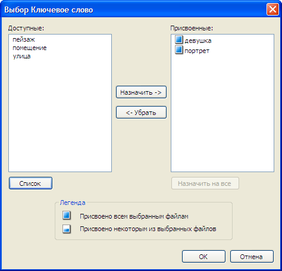Cancel the dialog with 'Отмена'
This screenshot has width=282, height=271.
(x=252, y=257)
